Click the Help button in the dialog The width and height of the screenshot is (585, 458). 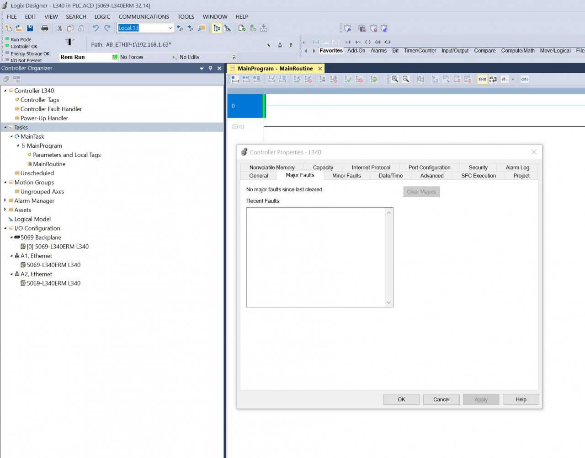click(521, 399)
